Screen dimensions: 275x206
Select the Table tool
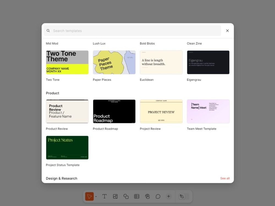(137, 196)
